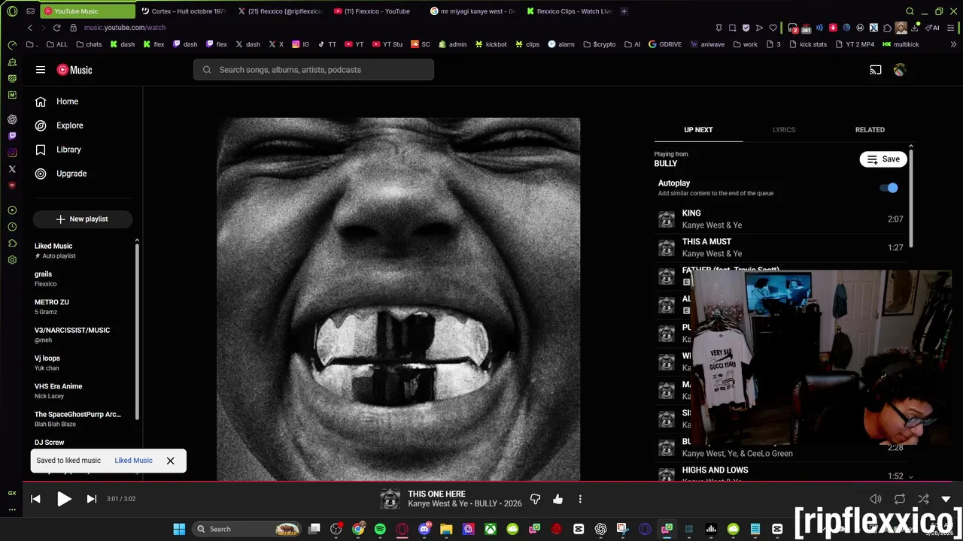Viewport: 963px width, 541px height.
Task: Save the queue with the Save button
Action: 883,159
